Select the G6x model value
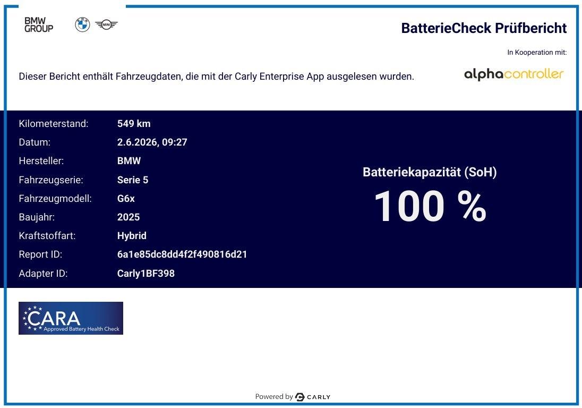This screenshot has height=408, width=582. 126,199
